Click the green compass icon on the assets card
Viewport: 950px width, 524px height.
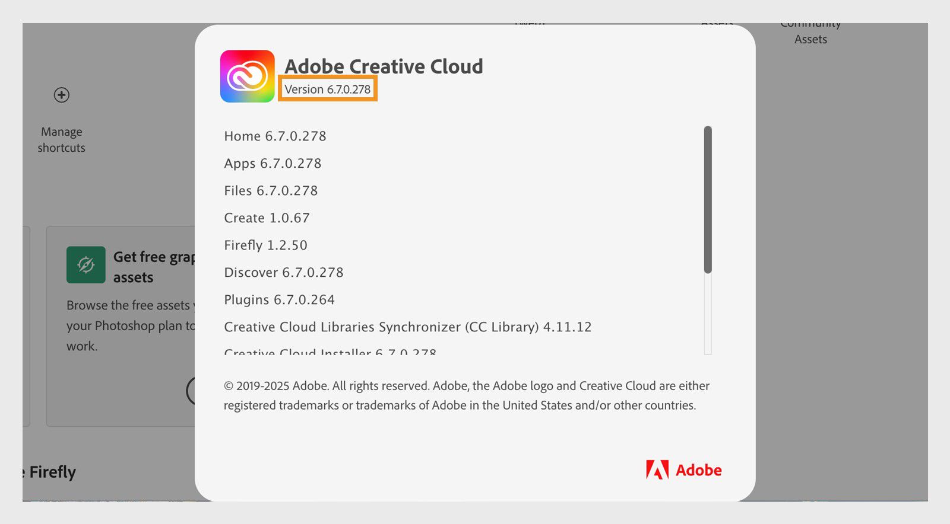tap(85, 264)
